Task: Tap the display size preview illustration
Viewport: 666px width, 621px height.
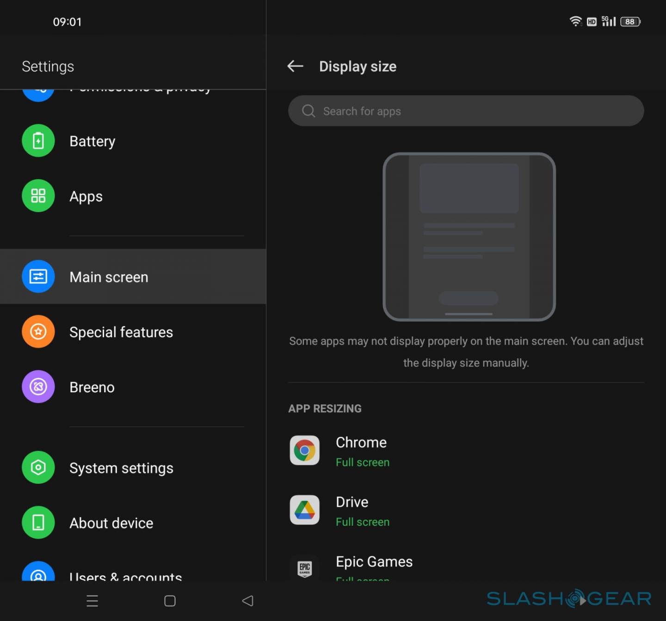Action: [x=469, y=237]
